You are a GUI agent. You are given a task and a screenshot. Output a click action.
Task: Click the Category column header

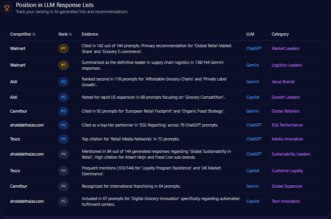(280, 34)
